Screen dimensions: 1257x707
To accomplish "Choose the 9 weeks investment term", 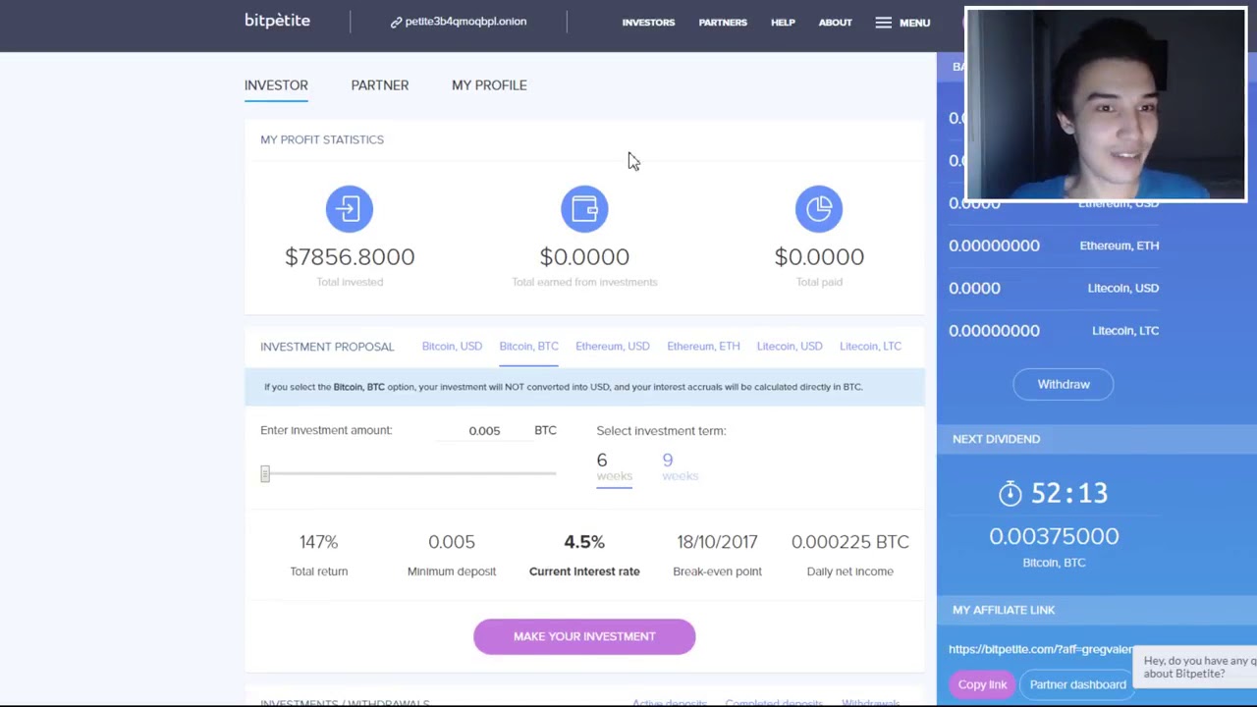I will pos(680,466).
